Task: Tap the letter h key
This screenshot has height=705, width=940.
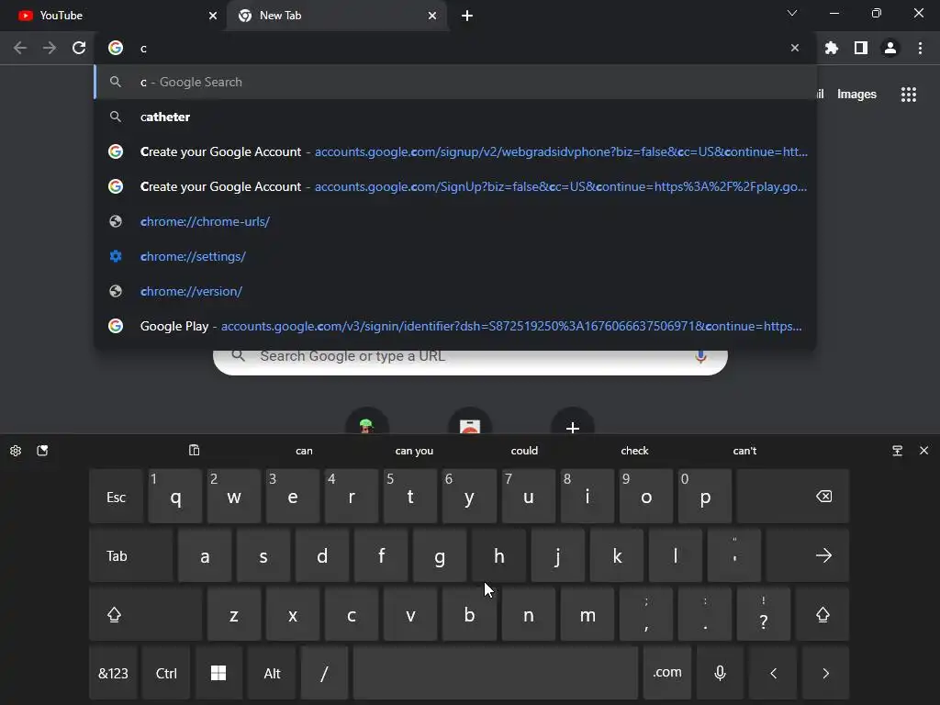Action: tap(498, 555)
